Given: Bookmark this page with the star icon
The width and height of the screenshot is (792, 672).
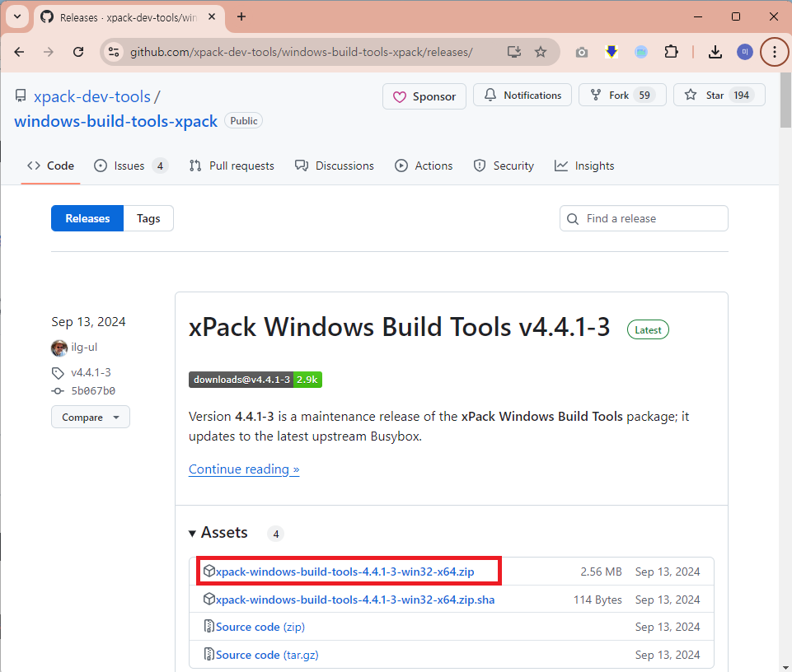Looking at the screenshot, I should click(x=541, y=52).
